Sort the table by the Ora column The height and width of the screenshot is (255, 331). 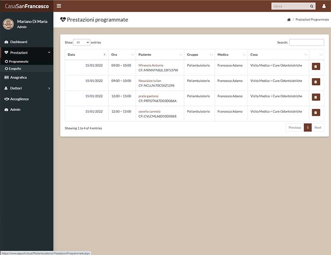point(122,54)
